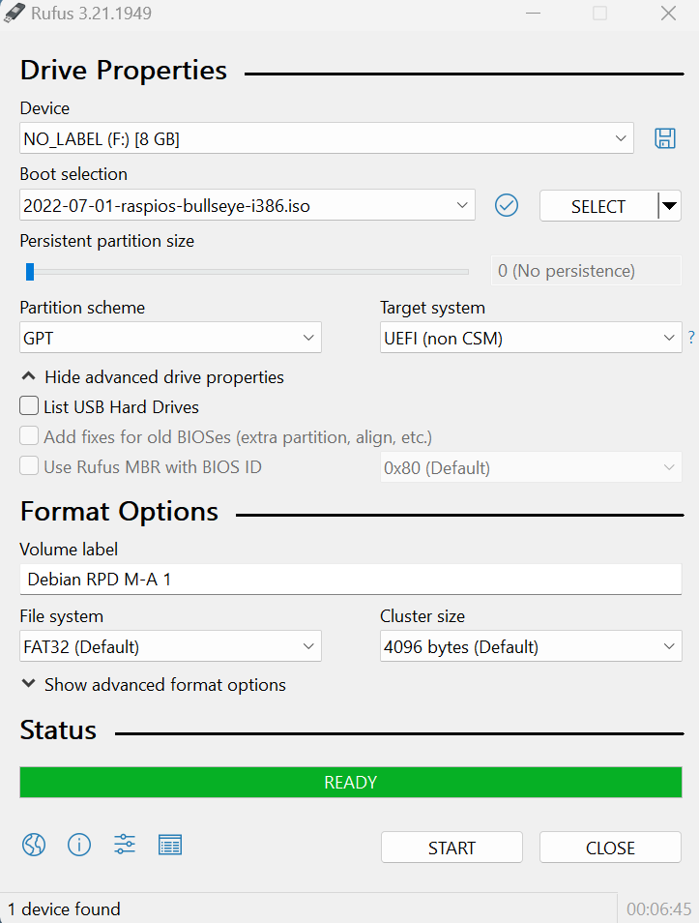The height and width of the screenshot is (923, 699).
Task: Click the checksum verify checkmark icon
Action: (x=507, y=205)
